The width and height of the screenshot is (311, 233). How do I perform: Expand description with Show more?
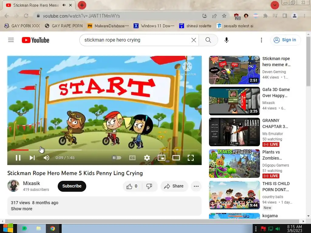tap(22, 209)
